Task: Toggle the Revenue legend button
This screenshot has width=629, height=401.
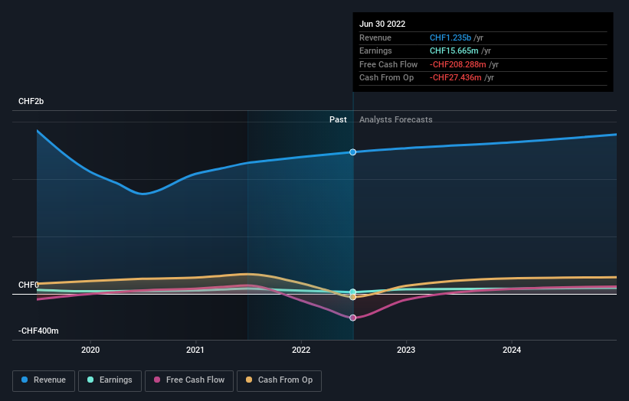Action: 44,380
